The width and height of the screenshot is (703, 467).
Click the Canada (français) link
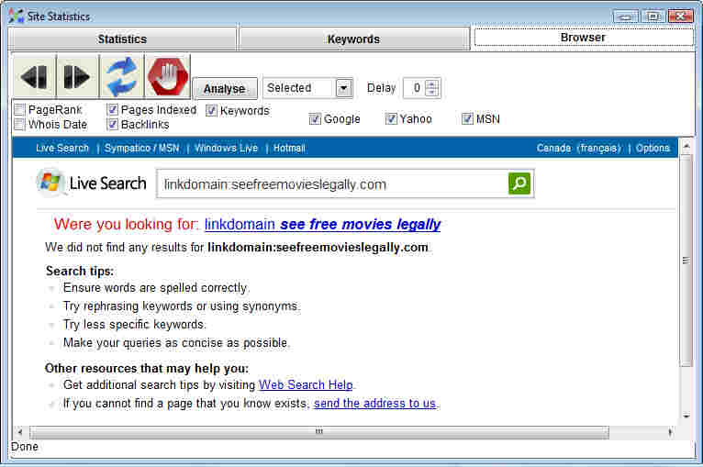579,149
